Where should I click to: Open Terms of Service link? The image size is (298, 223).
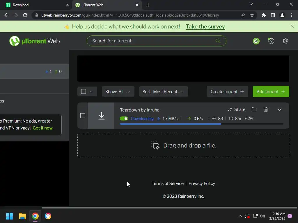[x=168, y=184]
